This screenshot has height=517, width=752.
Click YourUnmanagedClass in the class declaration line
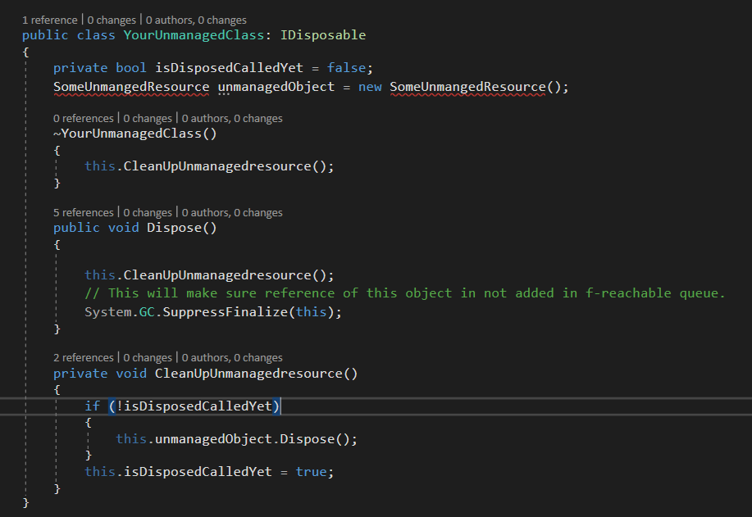[194, 35]
